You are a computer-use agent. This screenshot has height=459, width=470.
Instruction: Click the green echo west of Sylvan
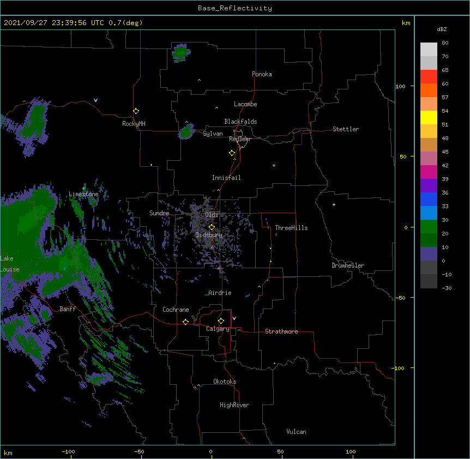(x=186, y=132)
